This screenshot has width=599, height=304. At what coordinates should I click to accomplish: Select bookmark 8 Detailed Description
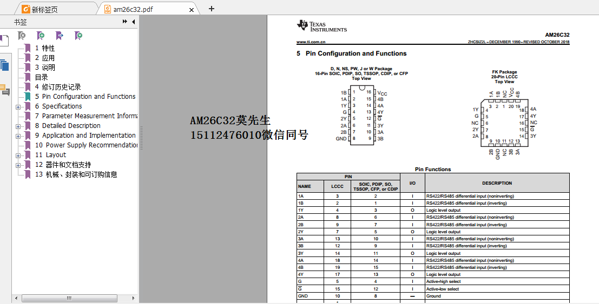pos(68,126)
